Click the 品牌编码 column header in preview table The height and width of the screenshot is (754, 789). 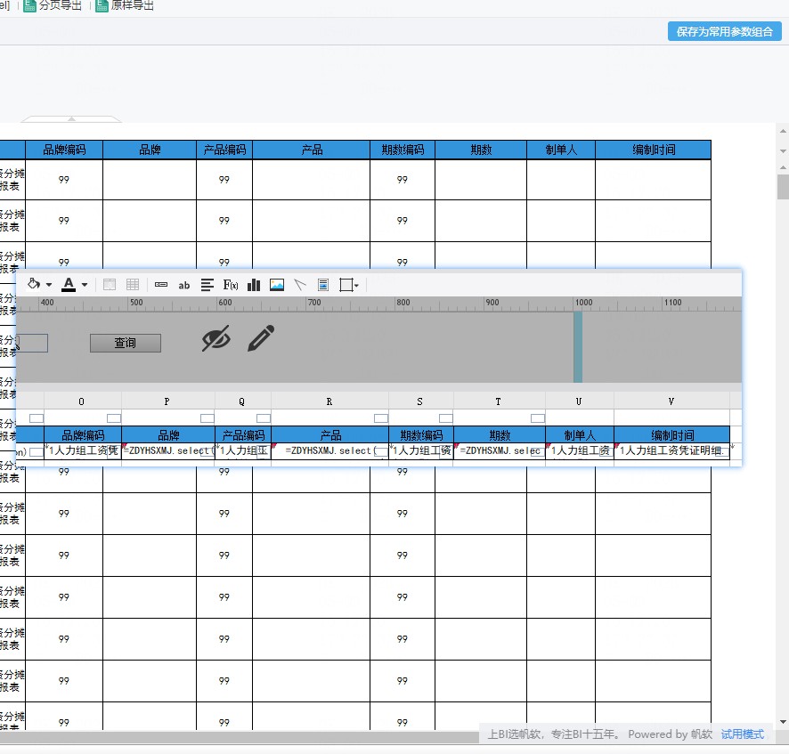click(64, 150)
